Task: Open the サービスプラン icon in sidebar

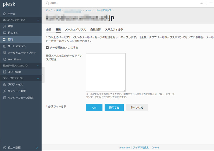Action: click(x=5, y=46)
